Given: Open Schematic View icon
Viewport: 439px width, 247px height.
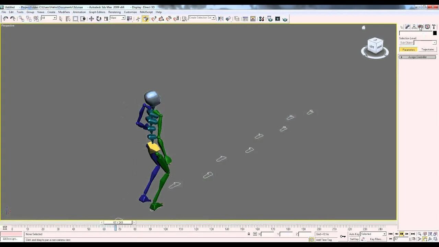Looking at the screenshot, I should 253,19.
